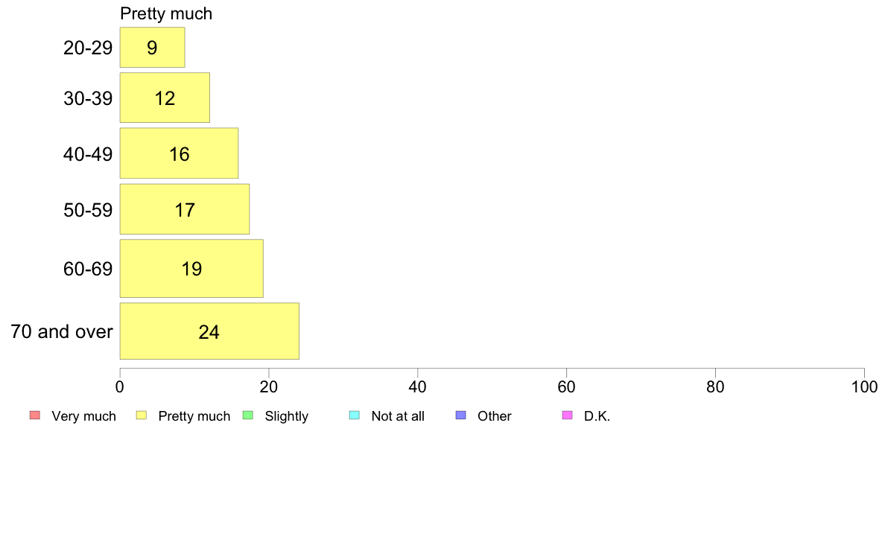
Task: Click the cyan Not at all legend swatch
Action: coord(355,415)
